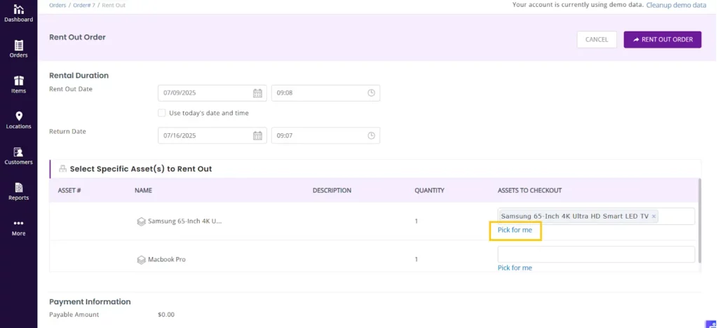Open Rent Out time picker clock
This screenshot has height=328, width=718.
[371, 93]
